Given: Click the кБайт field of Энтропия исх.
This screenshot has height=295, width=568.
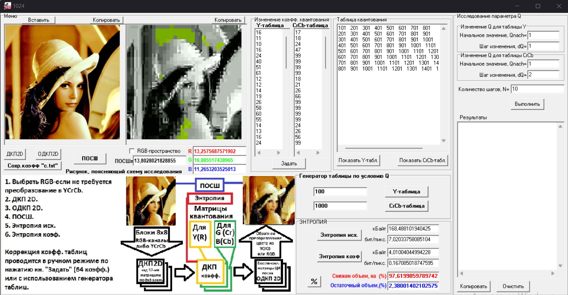Looking at the screenshot, I should click(x=413, y=229).
